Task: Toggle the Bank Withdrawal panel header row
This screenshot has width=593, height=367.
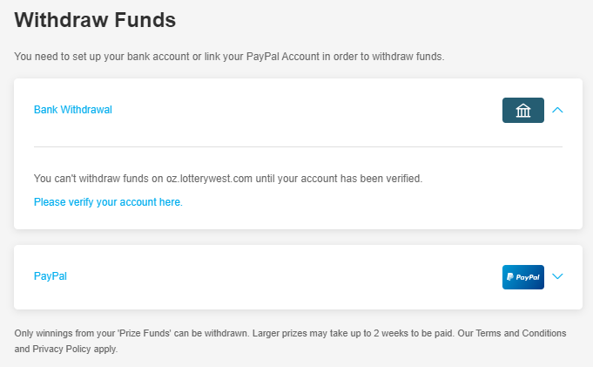Action: (x=298, y=110)
